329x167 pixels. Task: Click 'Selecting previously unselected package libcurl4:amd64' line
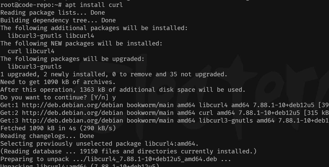[x=99, y=144]
